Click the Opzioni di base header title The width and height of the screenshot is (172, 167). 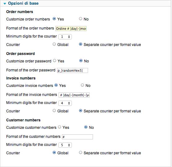[23, 3]
